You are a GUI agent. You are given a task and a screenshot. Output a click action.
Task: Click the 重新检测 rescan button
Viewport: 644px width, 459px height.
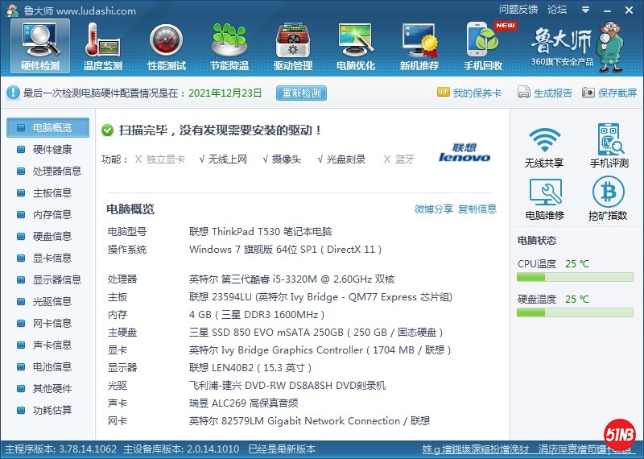click(301, 93)
